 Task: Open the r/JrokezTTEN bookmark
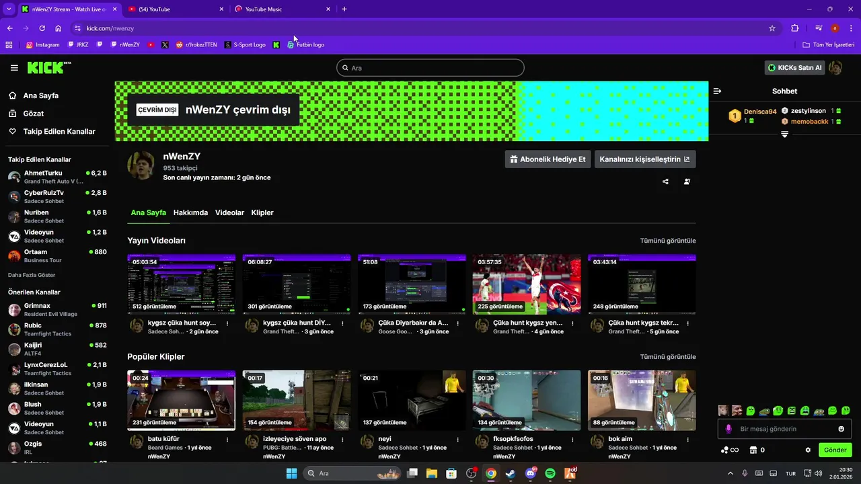click(196, 45)
